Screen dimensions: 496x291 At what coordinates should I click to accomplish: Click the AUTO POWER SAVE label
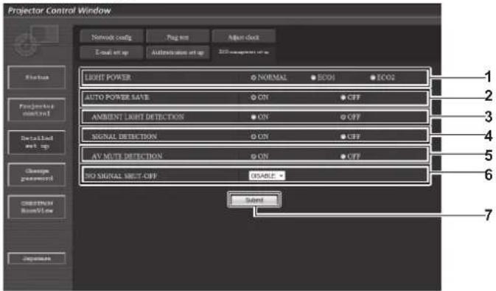coord(117,97)
